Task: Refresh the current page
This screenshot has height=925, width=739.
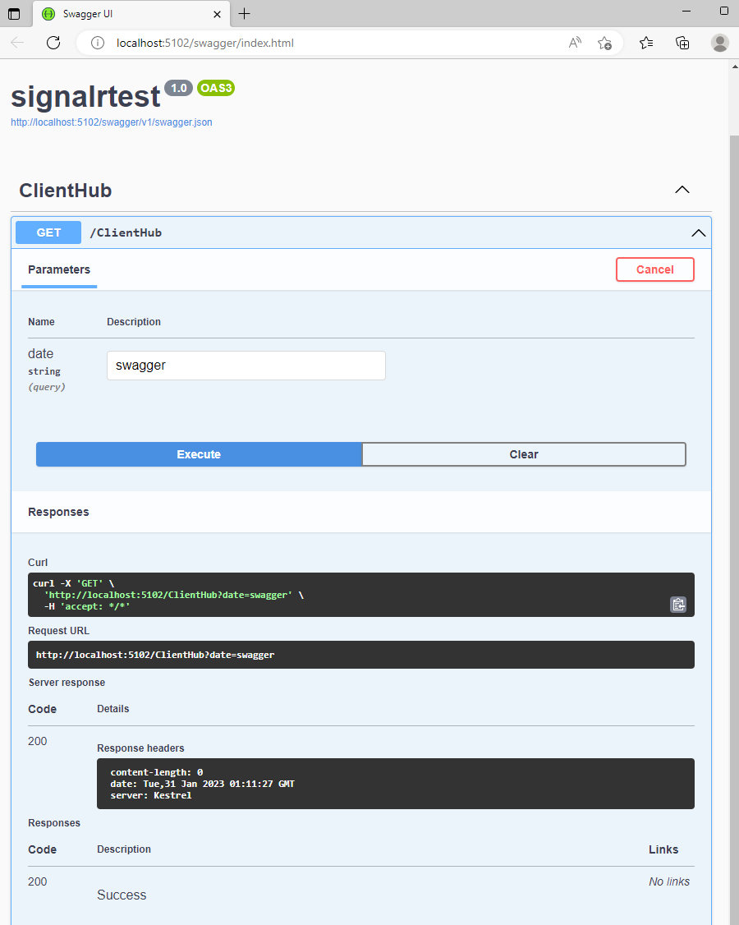Action: coord(53,43)
